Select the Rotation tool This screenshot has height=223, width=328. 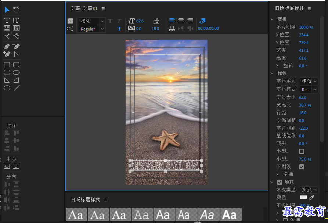click(x=16, y=10)
